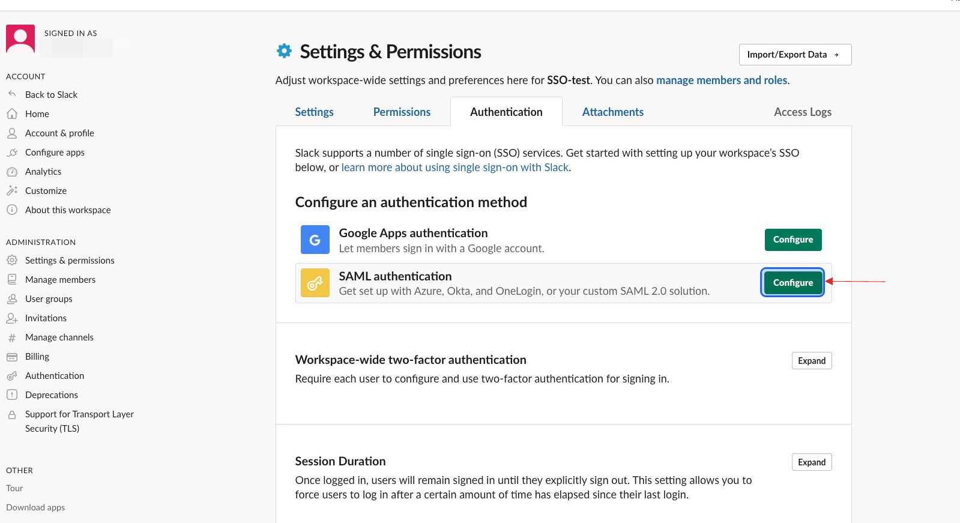Viewport: 960px width, 523px height.
Task: Open About this workspace
Action: [x=68, y=210]
